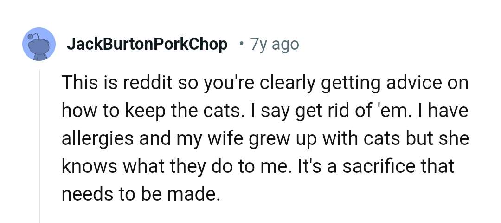The image size is (501, 223).
Task: Collapse the comment using the vertical thread line
Action: [x=39, y=144]
